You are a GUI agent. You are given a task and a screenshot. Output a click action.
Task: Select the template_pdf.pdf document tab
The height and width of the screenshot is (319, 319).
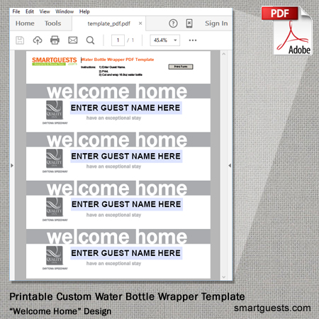click(108, 23)
